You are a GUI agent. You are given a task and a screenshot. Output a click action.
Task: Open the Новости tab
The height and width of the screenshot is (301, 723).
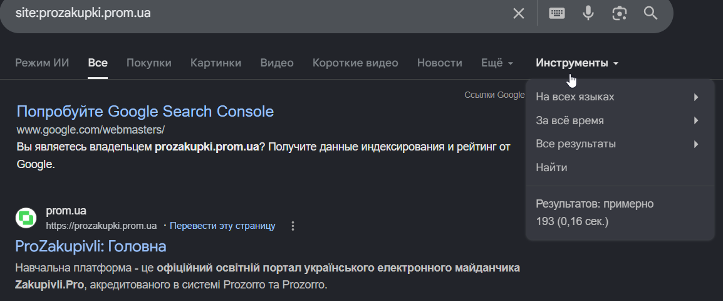[439, 63]
